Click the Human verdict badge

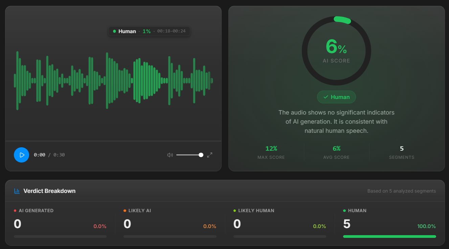pyautogui.click(x=336, y=97)
